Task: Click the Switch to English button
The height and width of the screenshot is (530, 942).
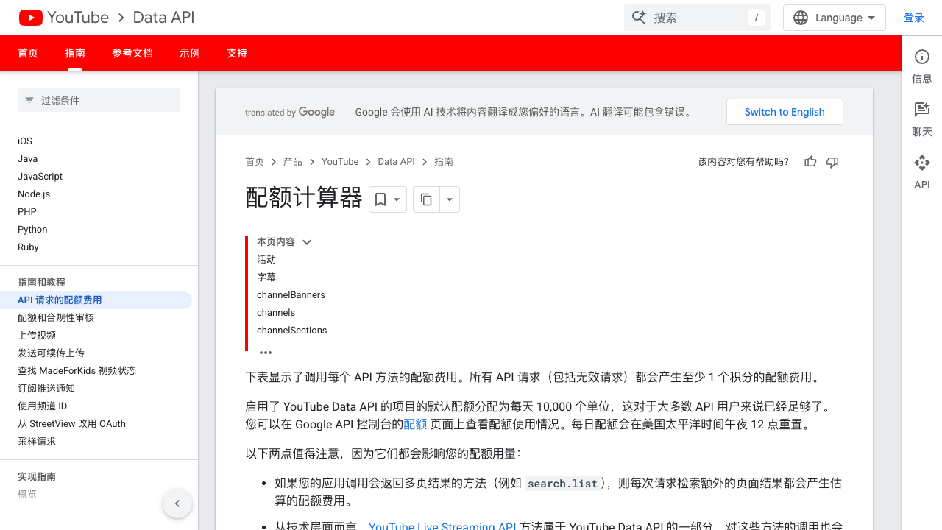Action: point(785,112)
